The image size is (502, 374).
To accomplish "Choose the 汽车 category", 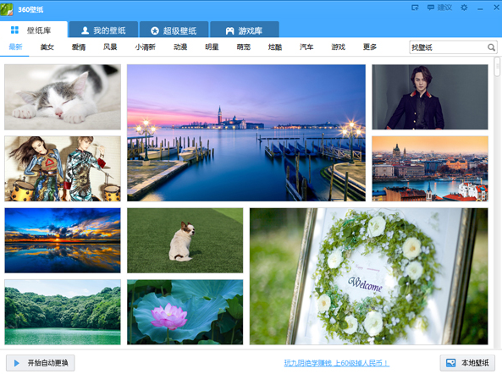I will point(306,47).
